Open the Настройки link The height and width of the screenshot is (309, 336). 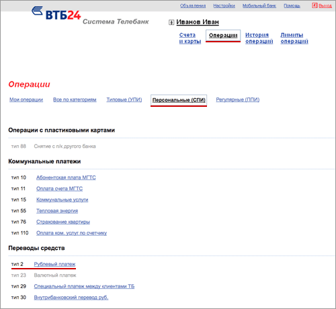pos(224,5)
